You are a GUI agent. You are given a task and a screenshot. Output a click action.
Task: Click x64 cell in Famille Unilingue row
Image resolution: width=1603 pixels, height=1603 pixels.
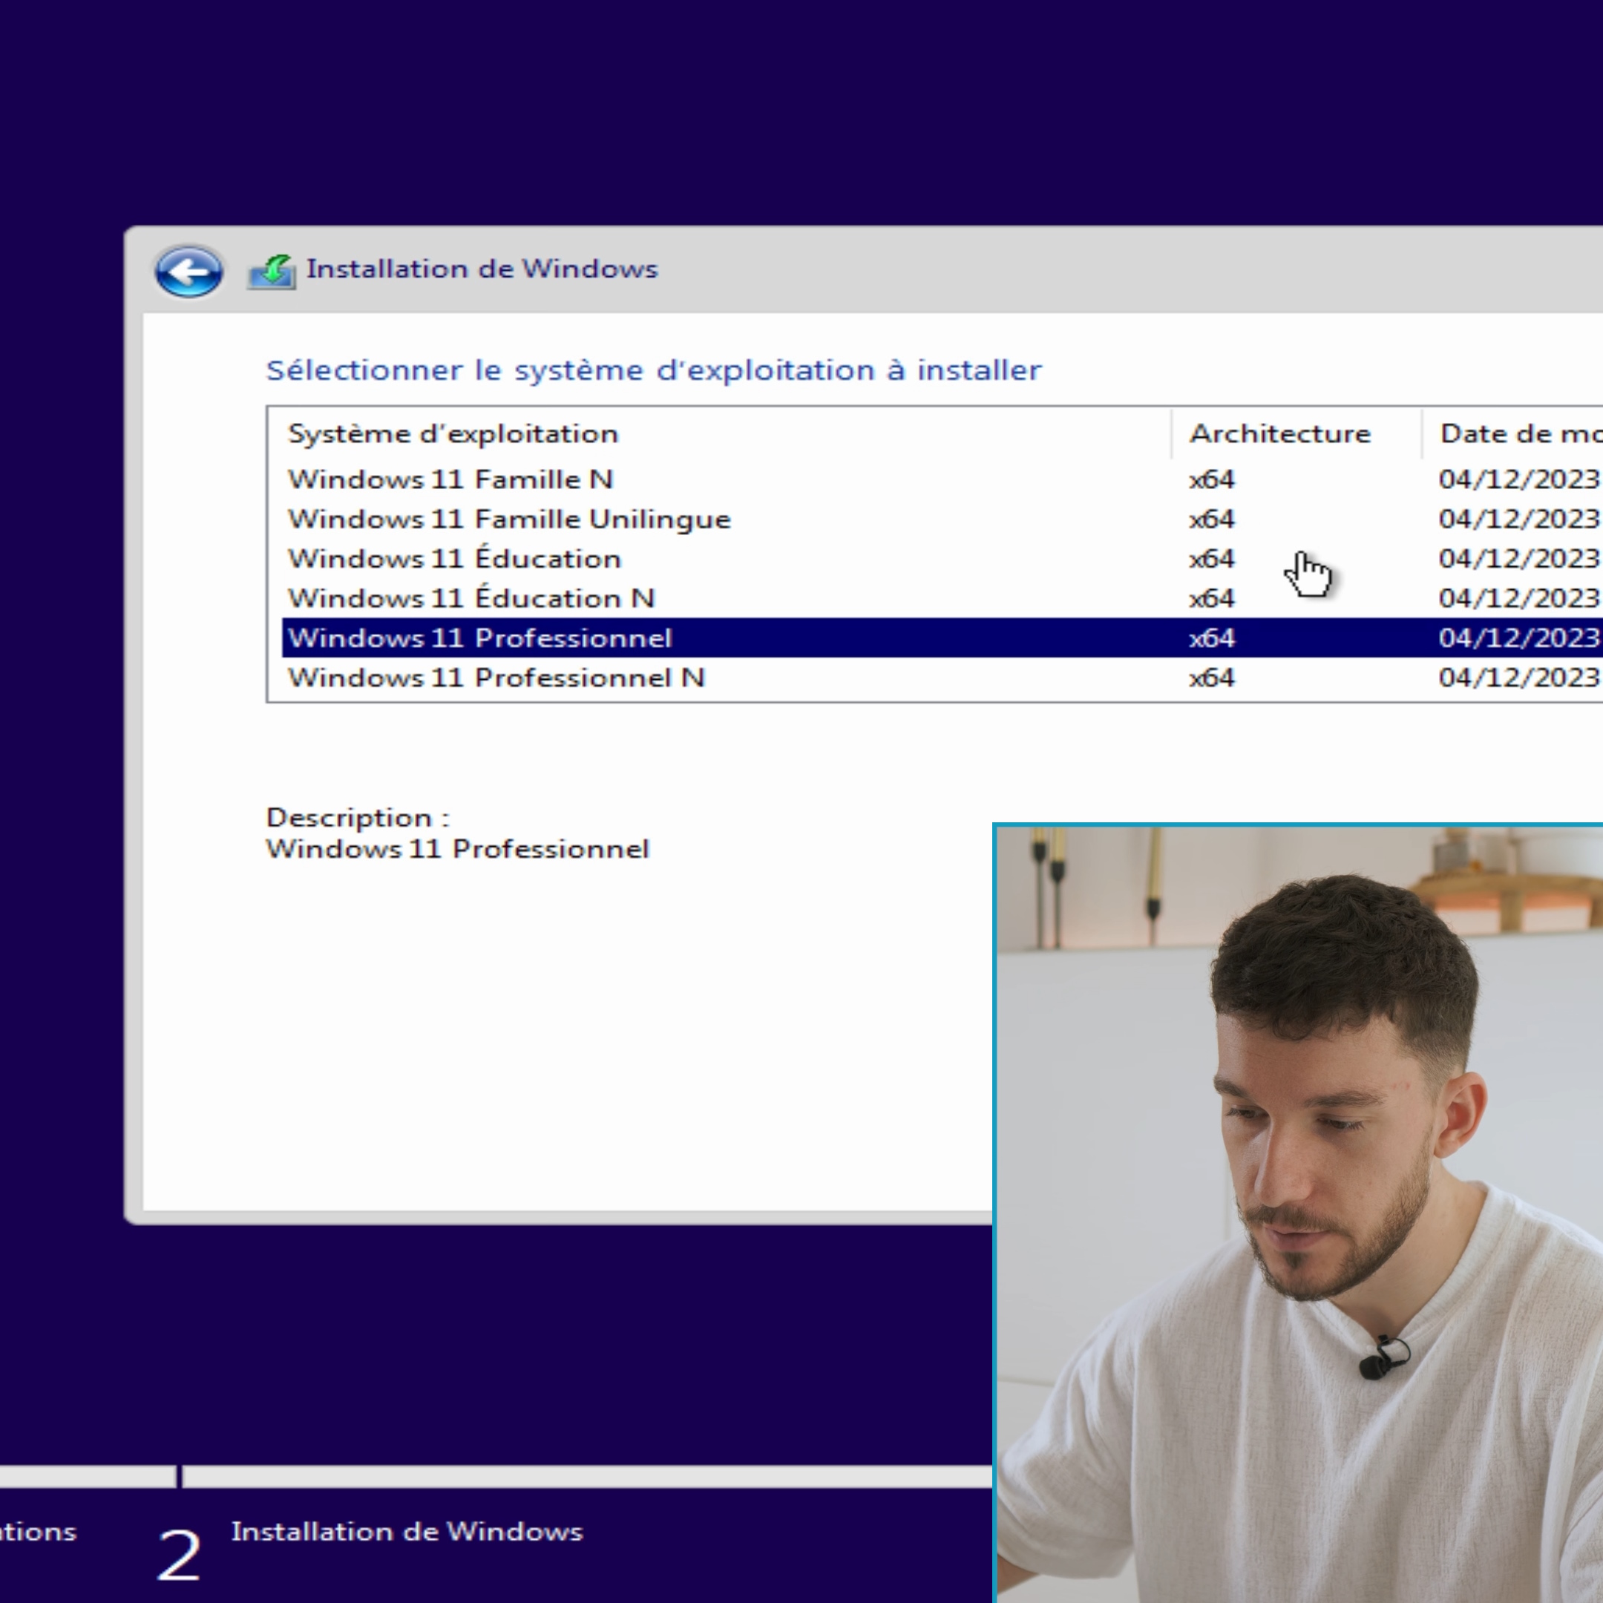[1211, 519]
